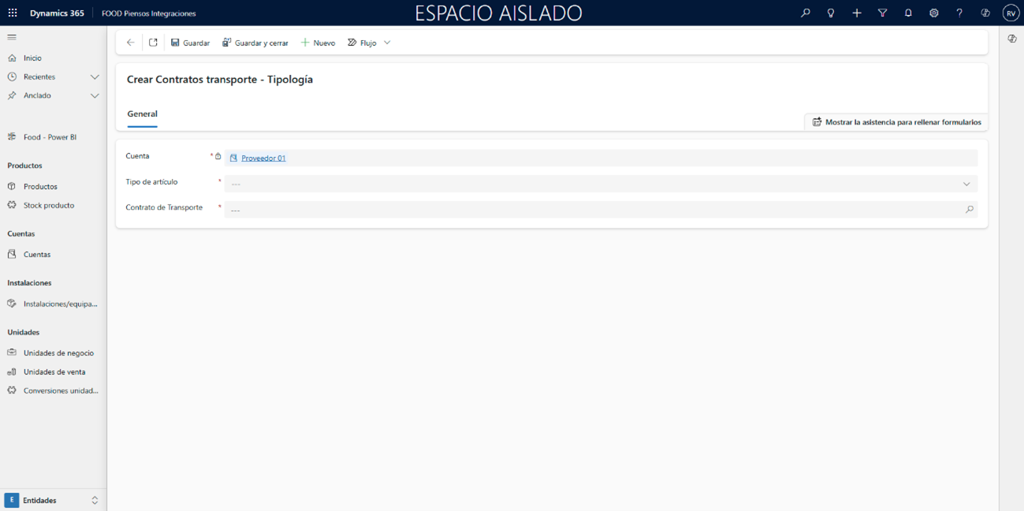1024x511 pixels.
Task: Click the Guardar y cerrar button
Action: (x=255, y=43)
